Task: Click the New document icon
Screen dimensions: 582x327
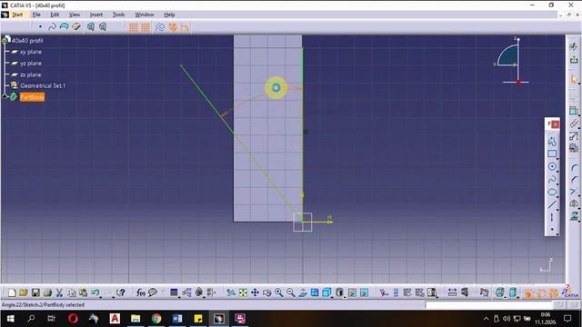Action: [12, 292]
